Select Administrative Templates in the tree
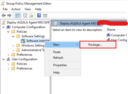The height and width of the screenshot is (94, 128). (x=33, y=50)
